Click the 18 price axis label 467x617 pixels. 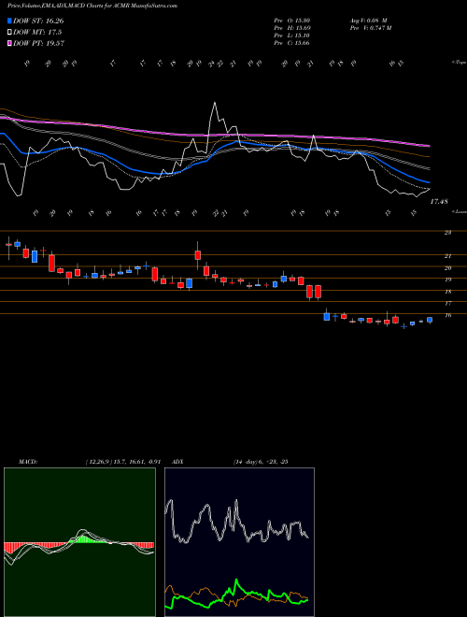tap(447, 292)
